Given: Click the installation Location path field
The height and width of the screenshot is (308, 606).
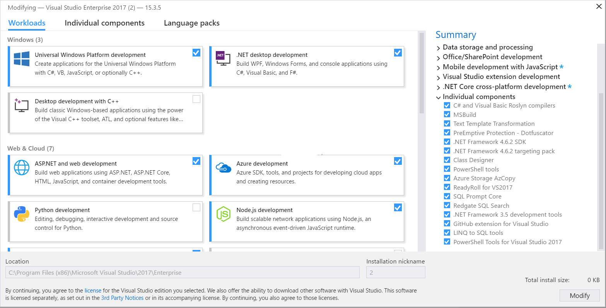Looking at the screenshot, I should [x=183, y=272].
